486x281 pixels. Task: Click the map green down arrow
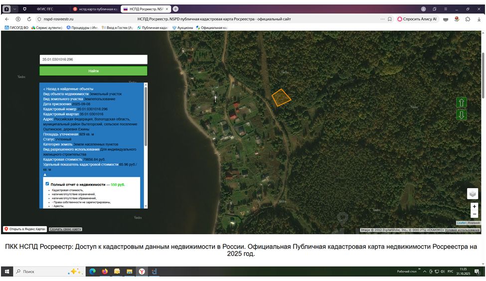[x=461, y=115]
